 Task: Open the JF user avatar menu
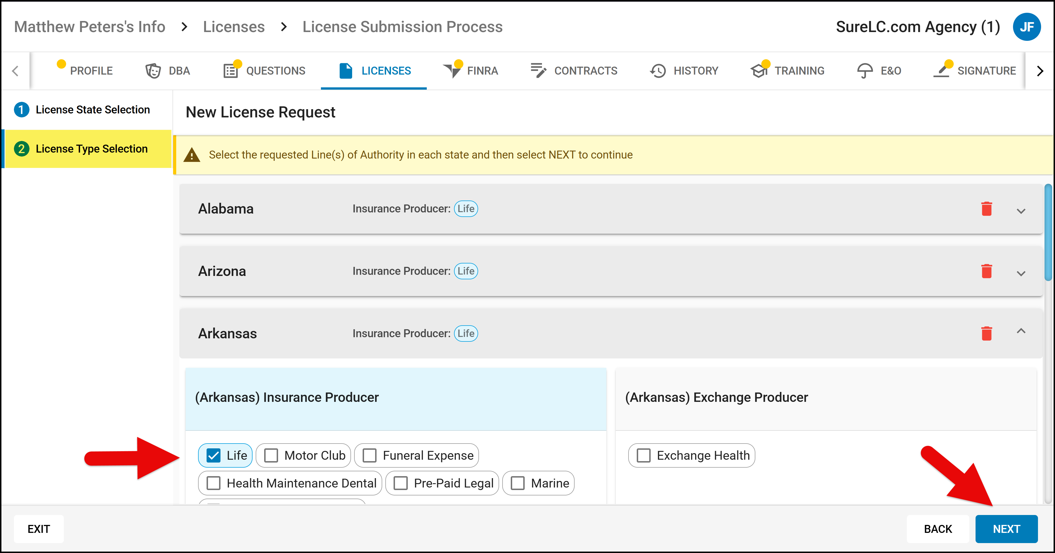click(1026, 27)
